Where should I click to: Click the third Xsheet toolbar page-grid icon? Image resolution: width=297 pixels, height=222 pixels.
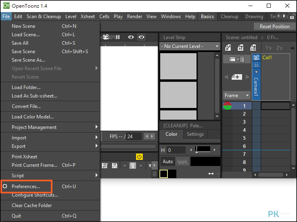pyautogui.click(x=253, y=48)
